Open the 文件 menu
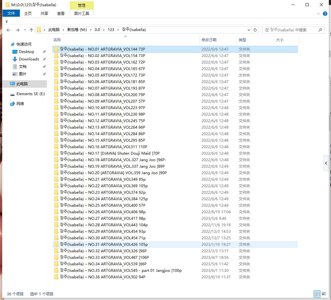This screenshot has width=331, height=300. pos(11,13)
